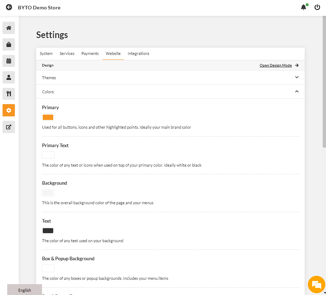Screen dimensions: 326x295
Task: Click scrollbar down arrow at bottom
Action: [324, 293]
